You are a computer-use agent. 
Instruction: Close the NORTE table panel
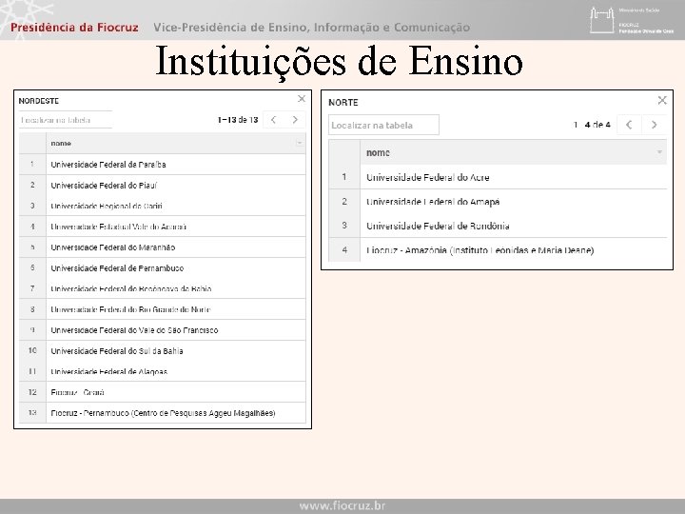pos(662,101)
